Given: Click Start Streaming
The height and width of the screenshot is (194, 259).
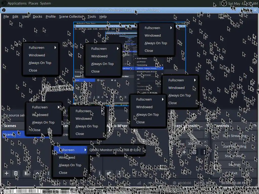Looking at the screenshot, I should click(234, 136).
